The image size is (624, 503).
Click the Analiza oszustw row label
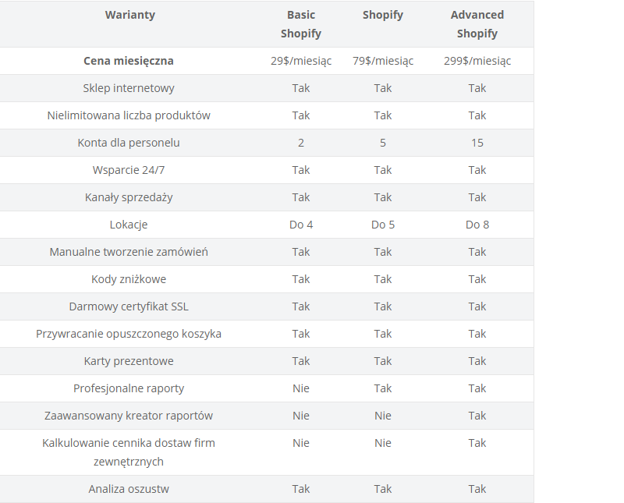click(x=129, y=489)
